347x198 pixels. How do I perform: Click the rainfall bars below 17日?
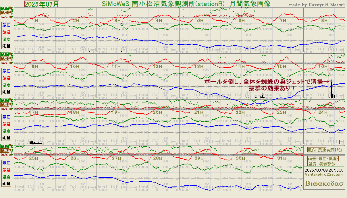point(34,142)
